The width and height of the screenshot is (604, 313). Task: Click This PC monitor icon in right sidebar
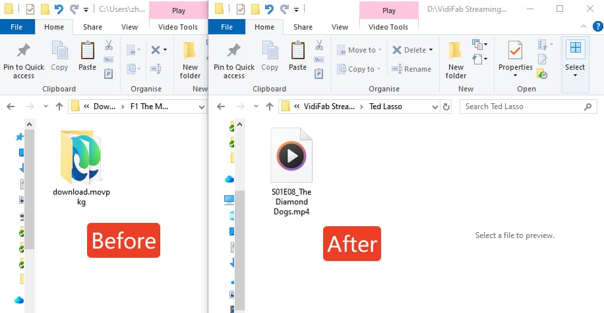229,199
